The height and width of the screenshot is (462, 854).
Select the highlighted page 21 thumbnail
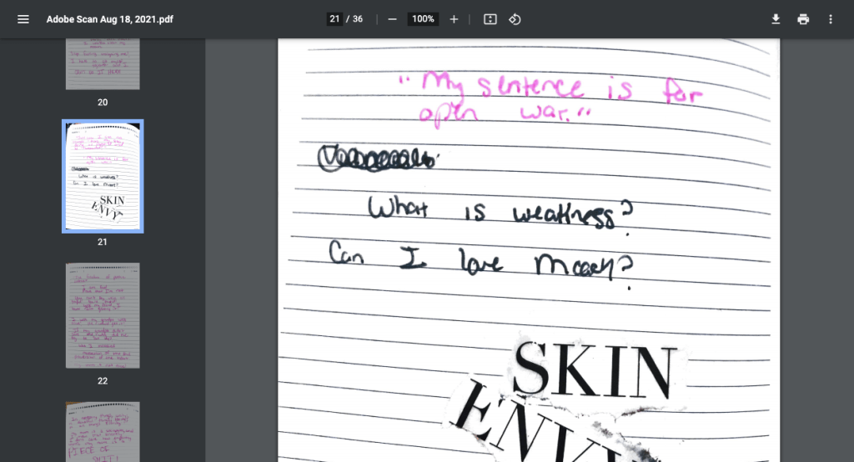coord(103,176)
